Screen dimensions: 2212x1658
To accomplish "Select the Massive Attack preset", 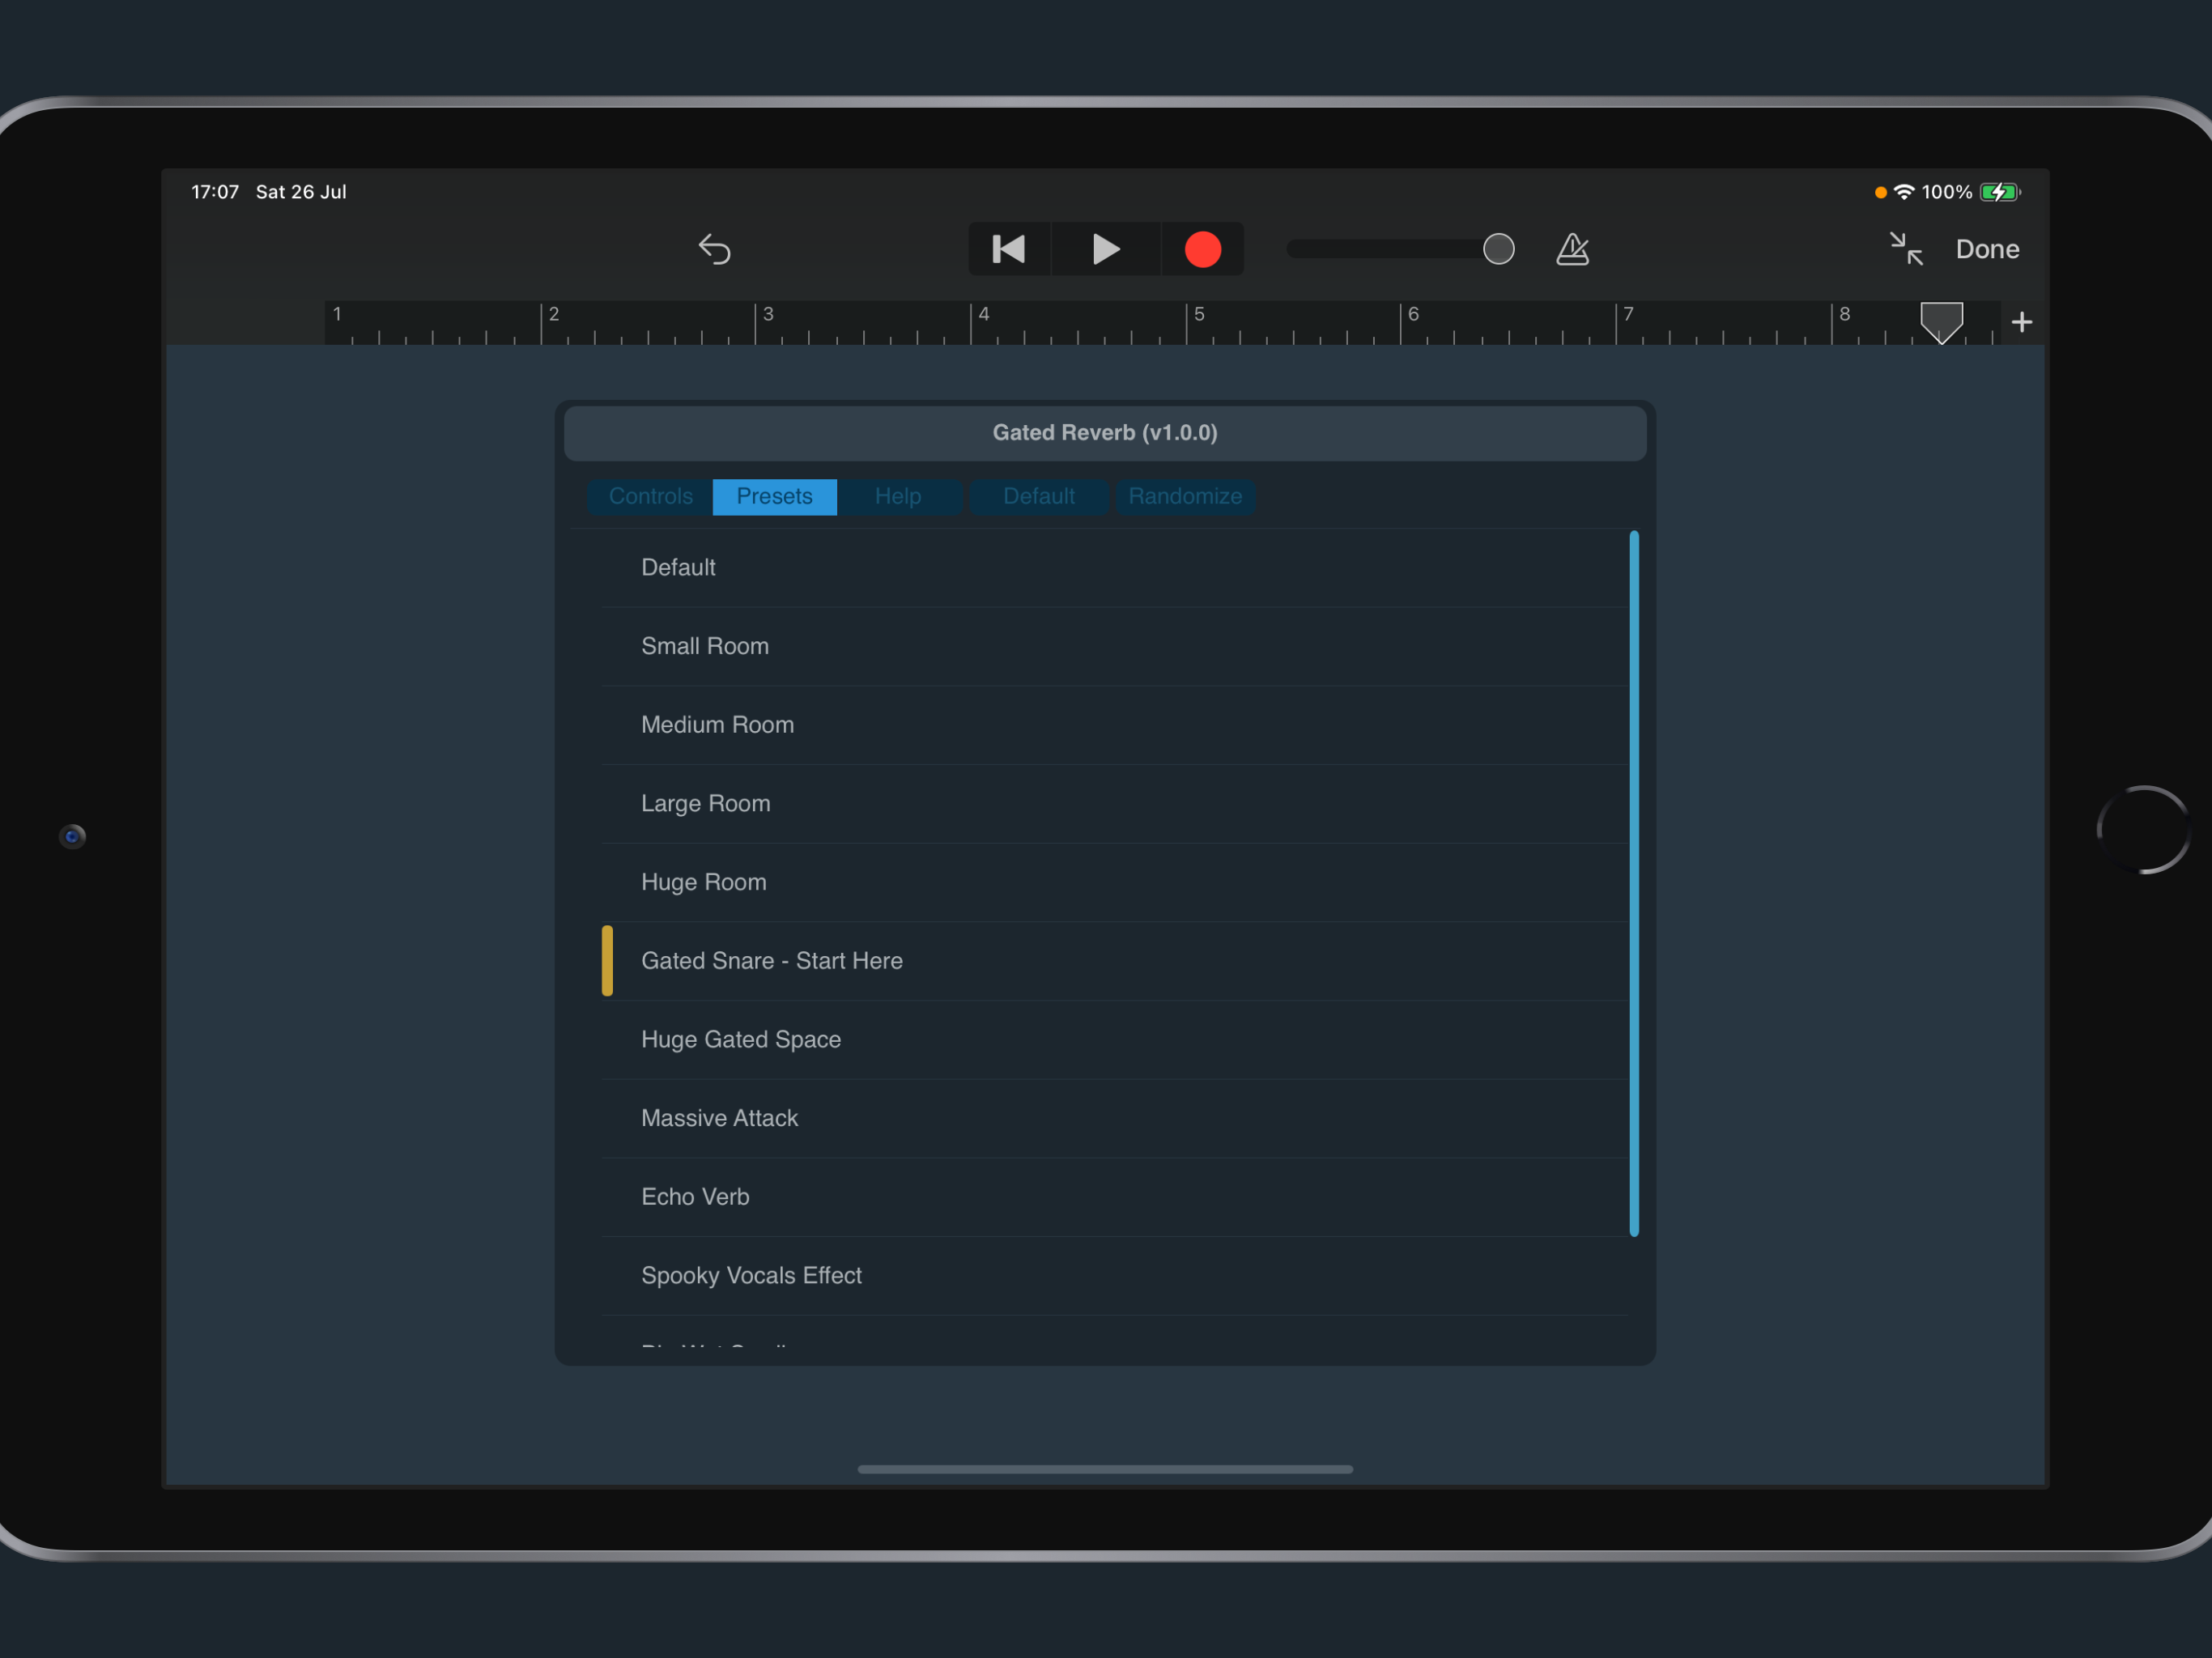I will [1114, 1118].
